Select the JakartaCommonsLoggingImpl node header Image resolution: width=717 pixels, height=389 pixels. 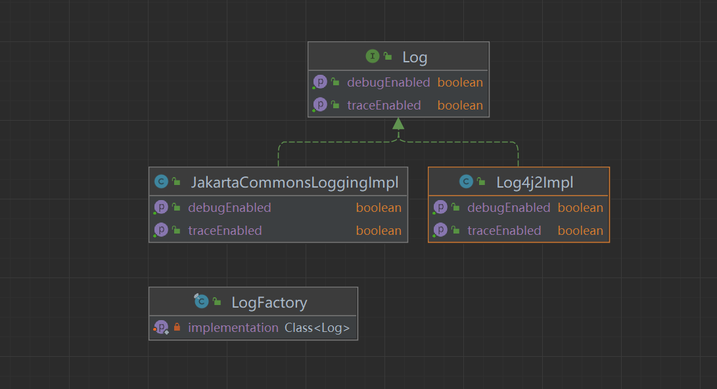[x=294, y=182]
